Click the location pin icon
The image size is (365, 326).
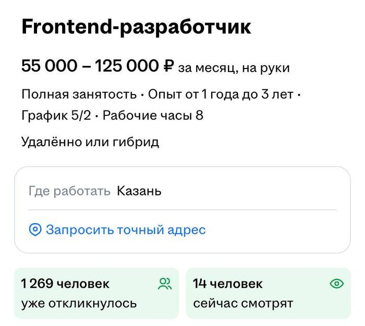coord(35,229)
